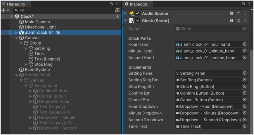Open Audio Source help reference

[x=232, y=13]
